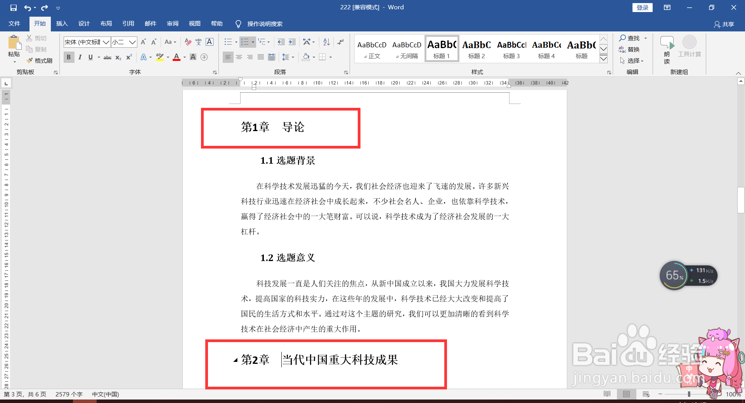The width and height of the screenshot is (745, 403).
Task: Click the zoom slider handle
Action: coord(689,394)
